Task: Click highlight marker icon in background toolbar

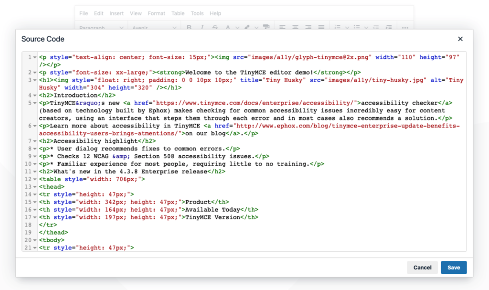Action: tap(247, 27)
